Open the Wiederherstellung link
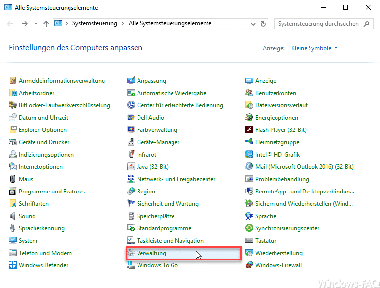The height and width of the screenshot is (288, 380). pos(278,253)
